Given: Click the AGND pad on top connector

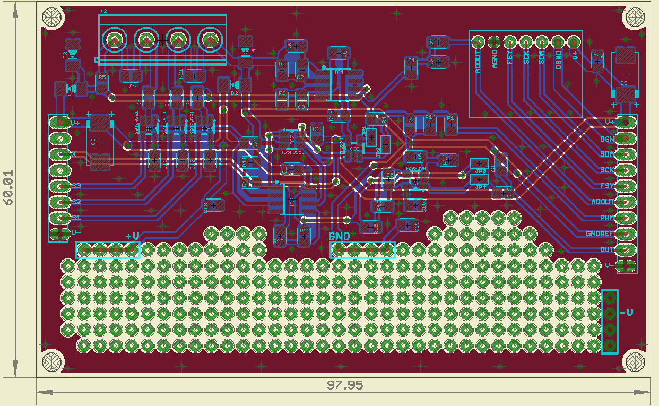Looking at the screenshot, I should [x=494, y=41].
